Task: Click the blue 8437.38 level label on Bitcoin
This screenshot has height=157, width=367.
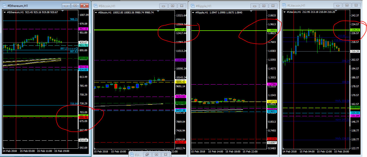Action: (181, 110)
